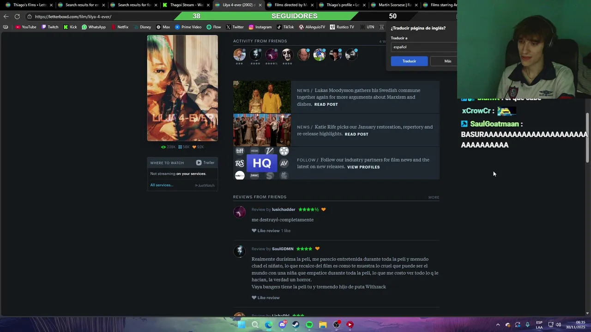Open the Prime Video bookmark
591x332 pixels.
(188, 27)
